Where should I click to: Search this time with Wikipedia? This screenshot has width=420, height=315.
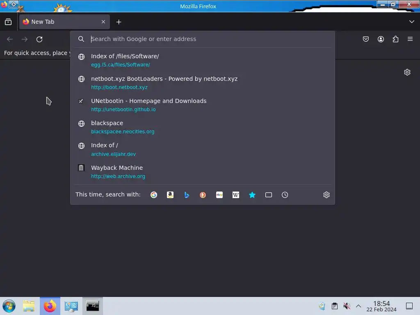[236, 195]
